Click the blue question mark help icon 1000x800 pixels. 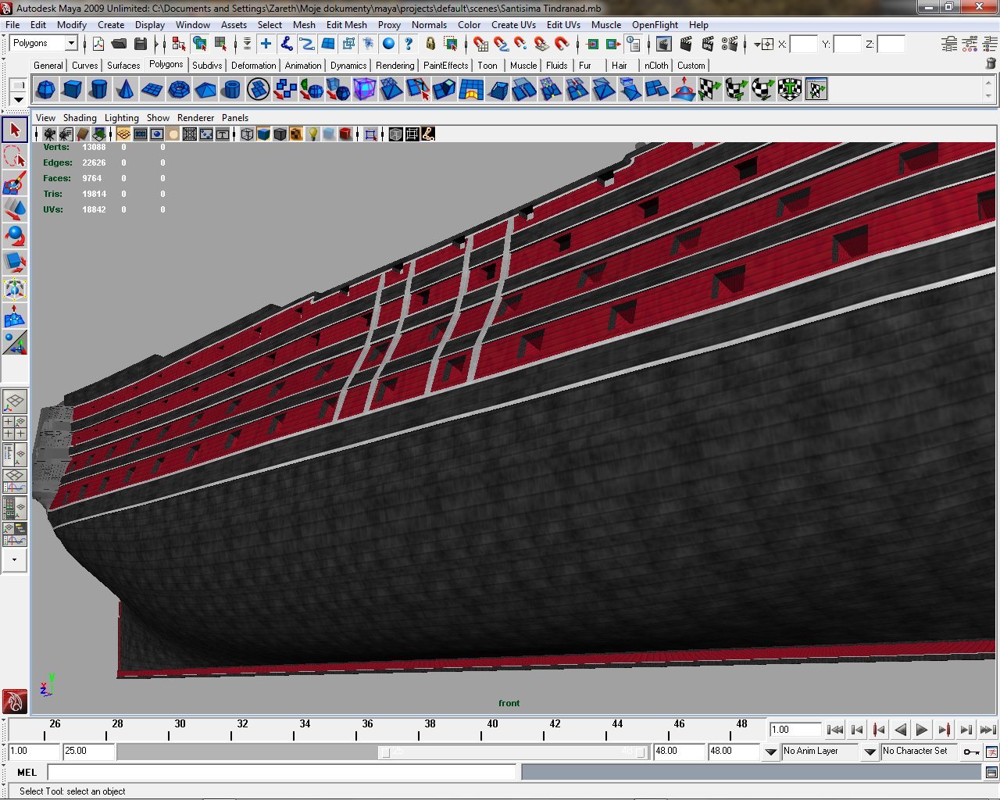click(408, 45)
